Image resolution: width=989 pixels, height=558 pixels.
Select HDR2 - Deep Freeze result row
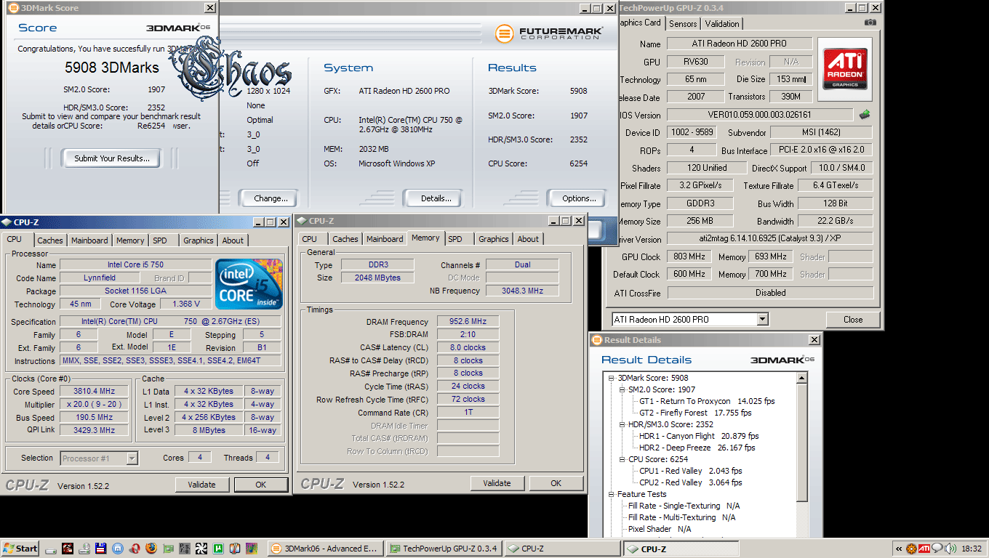pos(697,448)
